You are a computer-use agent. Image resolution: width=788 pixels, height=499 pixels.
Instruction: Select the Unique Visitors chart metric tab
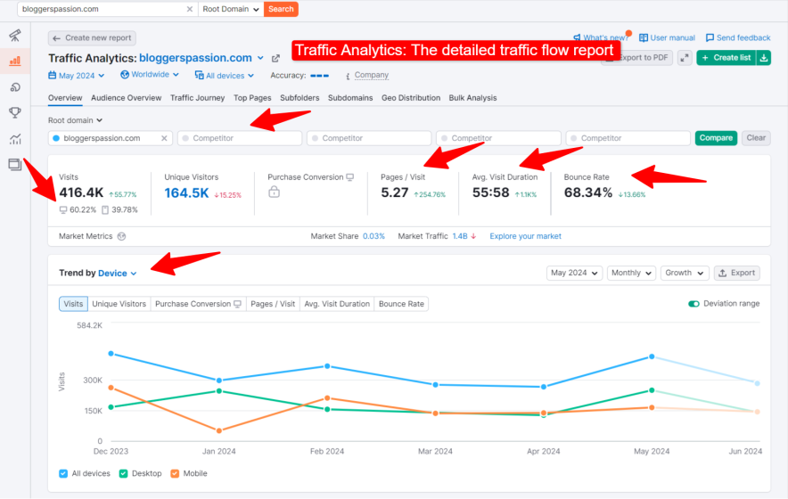coord(119,304)
